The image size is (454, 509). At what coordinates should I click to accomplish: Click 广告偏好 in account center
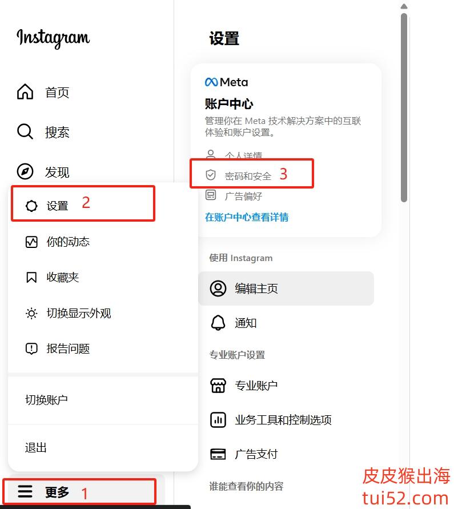click(243, 196)
